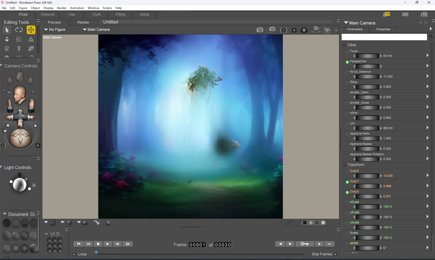The width and height of the screenshot is (435, 260).
Task: Click the light control sphere
Action: (x=19, y=184)
